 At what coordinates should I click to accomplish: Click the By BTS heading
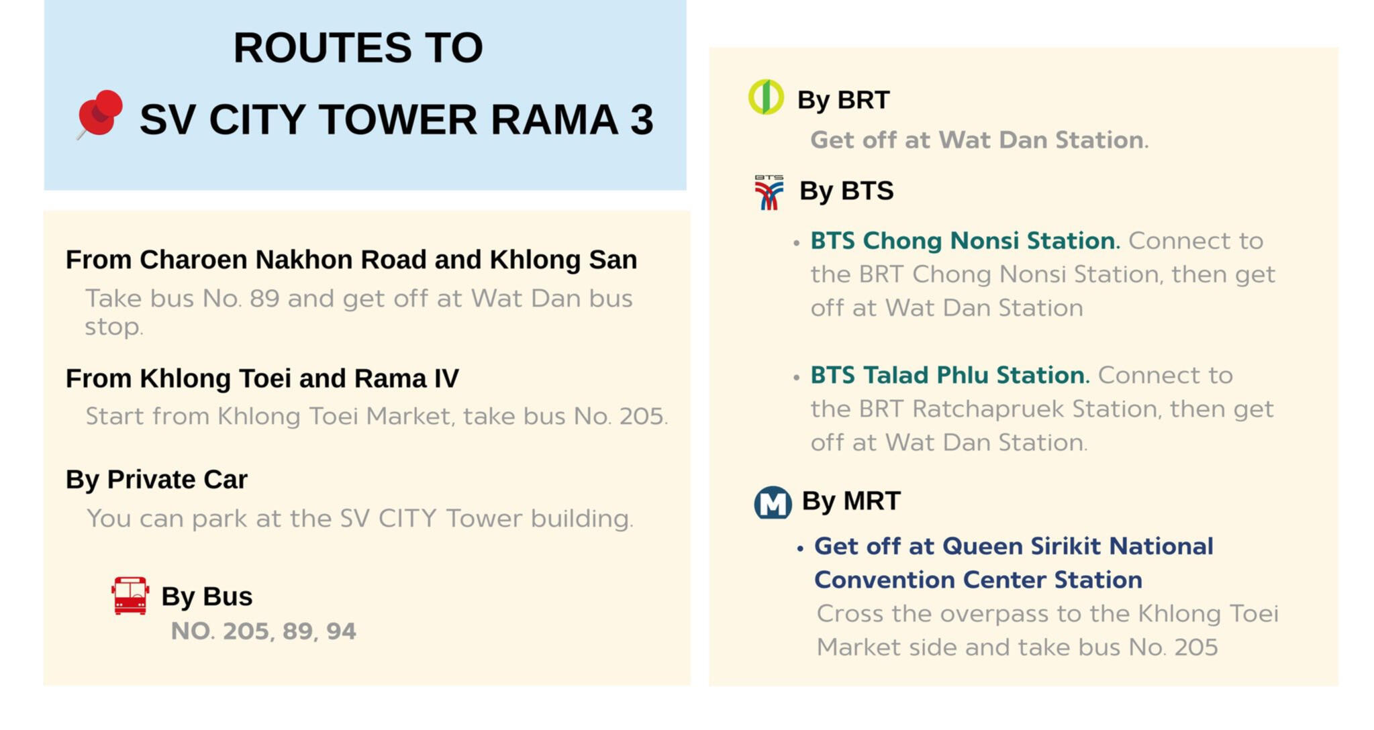(x=846, y=191)
